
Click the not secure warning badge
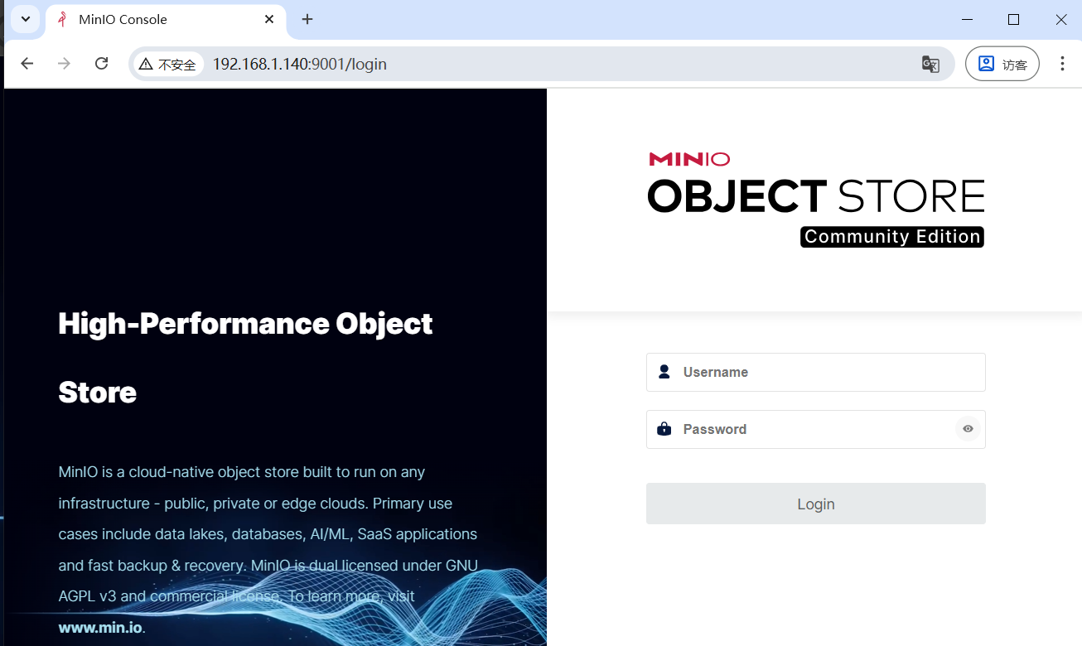(168, 64)
